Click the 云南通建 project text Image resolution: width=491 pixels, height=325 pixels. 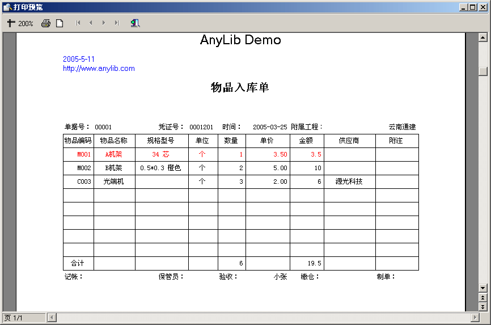402,127
